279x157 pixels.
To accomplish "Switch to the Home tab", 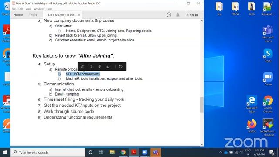I will (x=18, y=15).
